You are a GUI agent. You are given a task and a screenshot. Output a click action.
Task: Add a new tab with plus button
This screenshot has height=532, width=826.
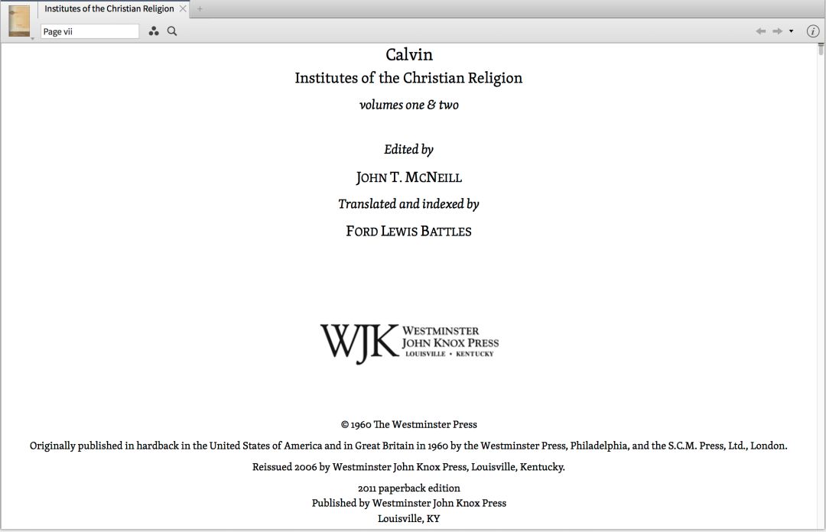(200, 9)
